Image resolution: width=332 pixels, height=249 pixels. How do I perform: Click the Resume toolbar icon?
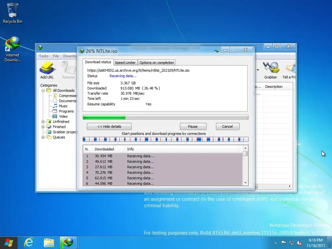point(68,70)
